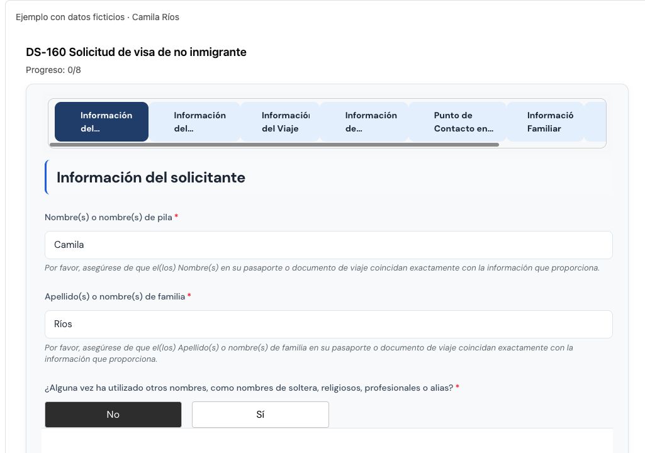Image resolution: width=645 pixels, height=453 pixels.
Task: Click the surname-match hint under Ríos
Action: point(309,354)
